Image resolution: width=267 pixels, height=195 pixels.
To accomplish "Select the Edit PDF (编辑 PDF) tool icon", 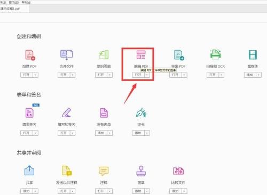I will point(141,54).
